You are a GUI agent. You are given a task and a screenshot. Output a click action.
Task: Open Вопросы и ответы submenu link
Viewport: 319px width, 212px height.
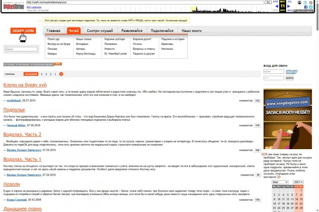coord(144,49)
